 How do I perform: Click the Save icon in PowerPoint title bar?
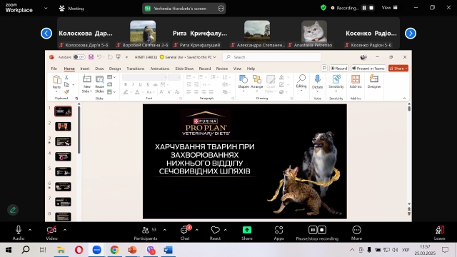click(91, 57)
